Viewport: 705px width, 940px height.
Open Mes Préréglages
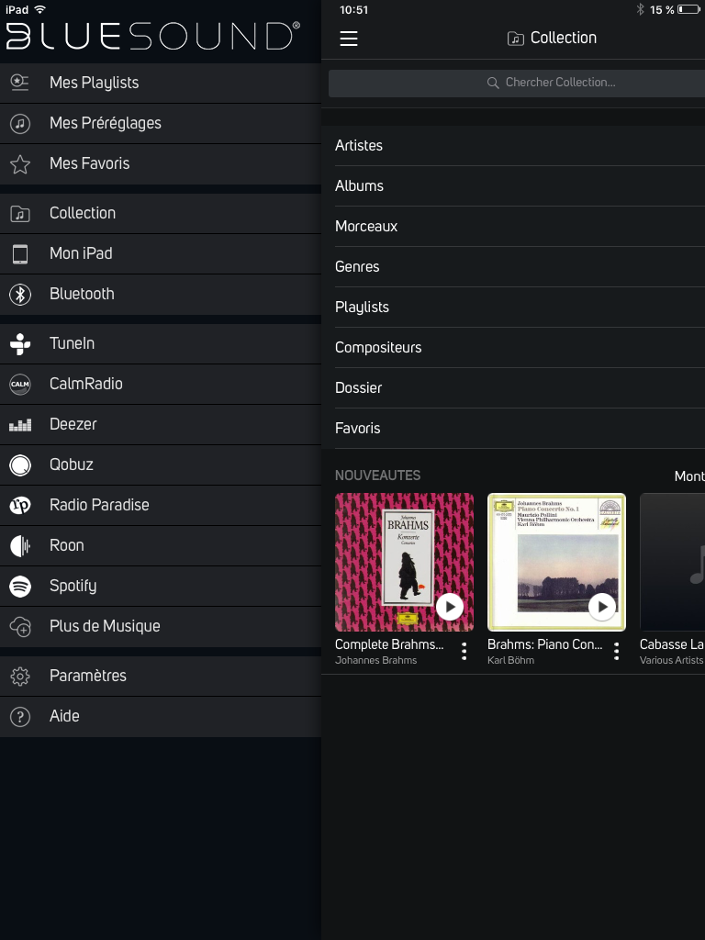point(161,124)
